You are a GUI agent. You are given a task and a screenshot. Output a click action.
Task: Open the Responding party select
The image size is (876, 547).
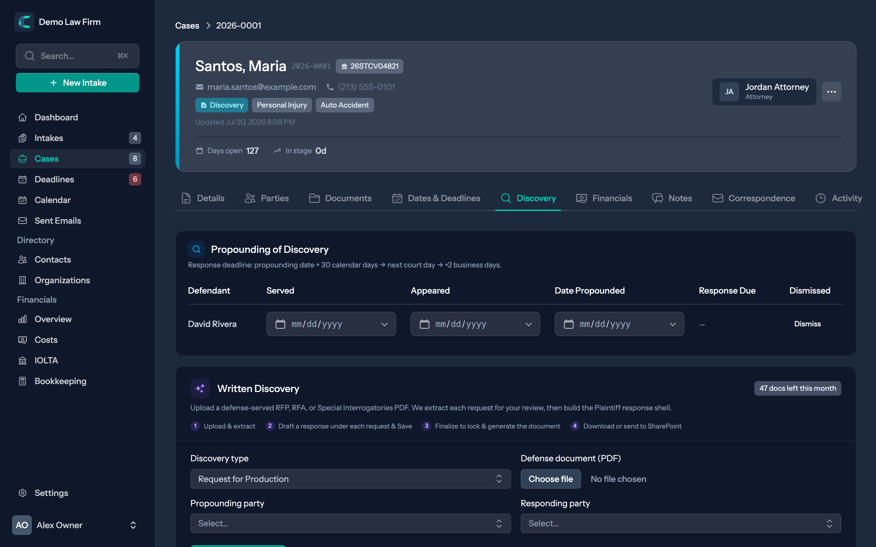pos(680,524)
